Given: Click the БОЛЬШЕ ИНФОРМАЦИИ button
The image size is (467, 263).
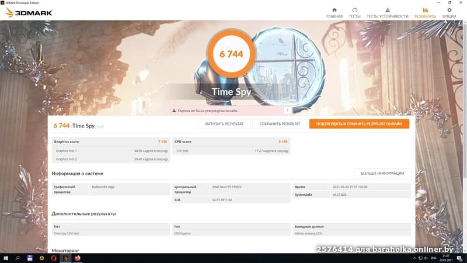Looking at the screenshot, I should (382, 173).
